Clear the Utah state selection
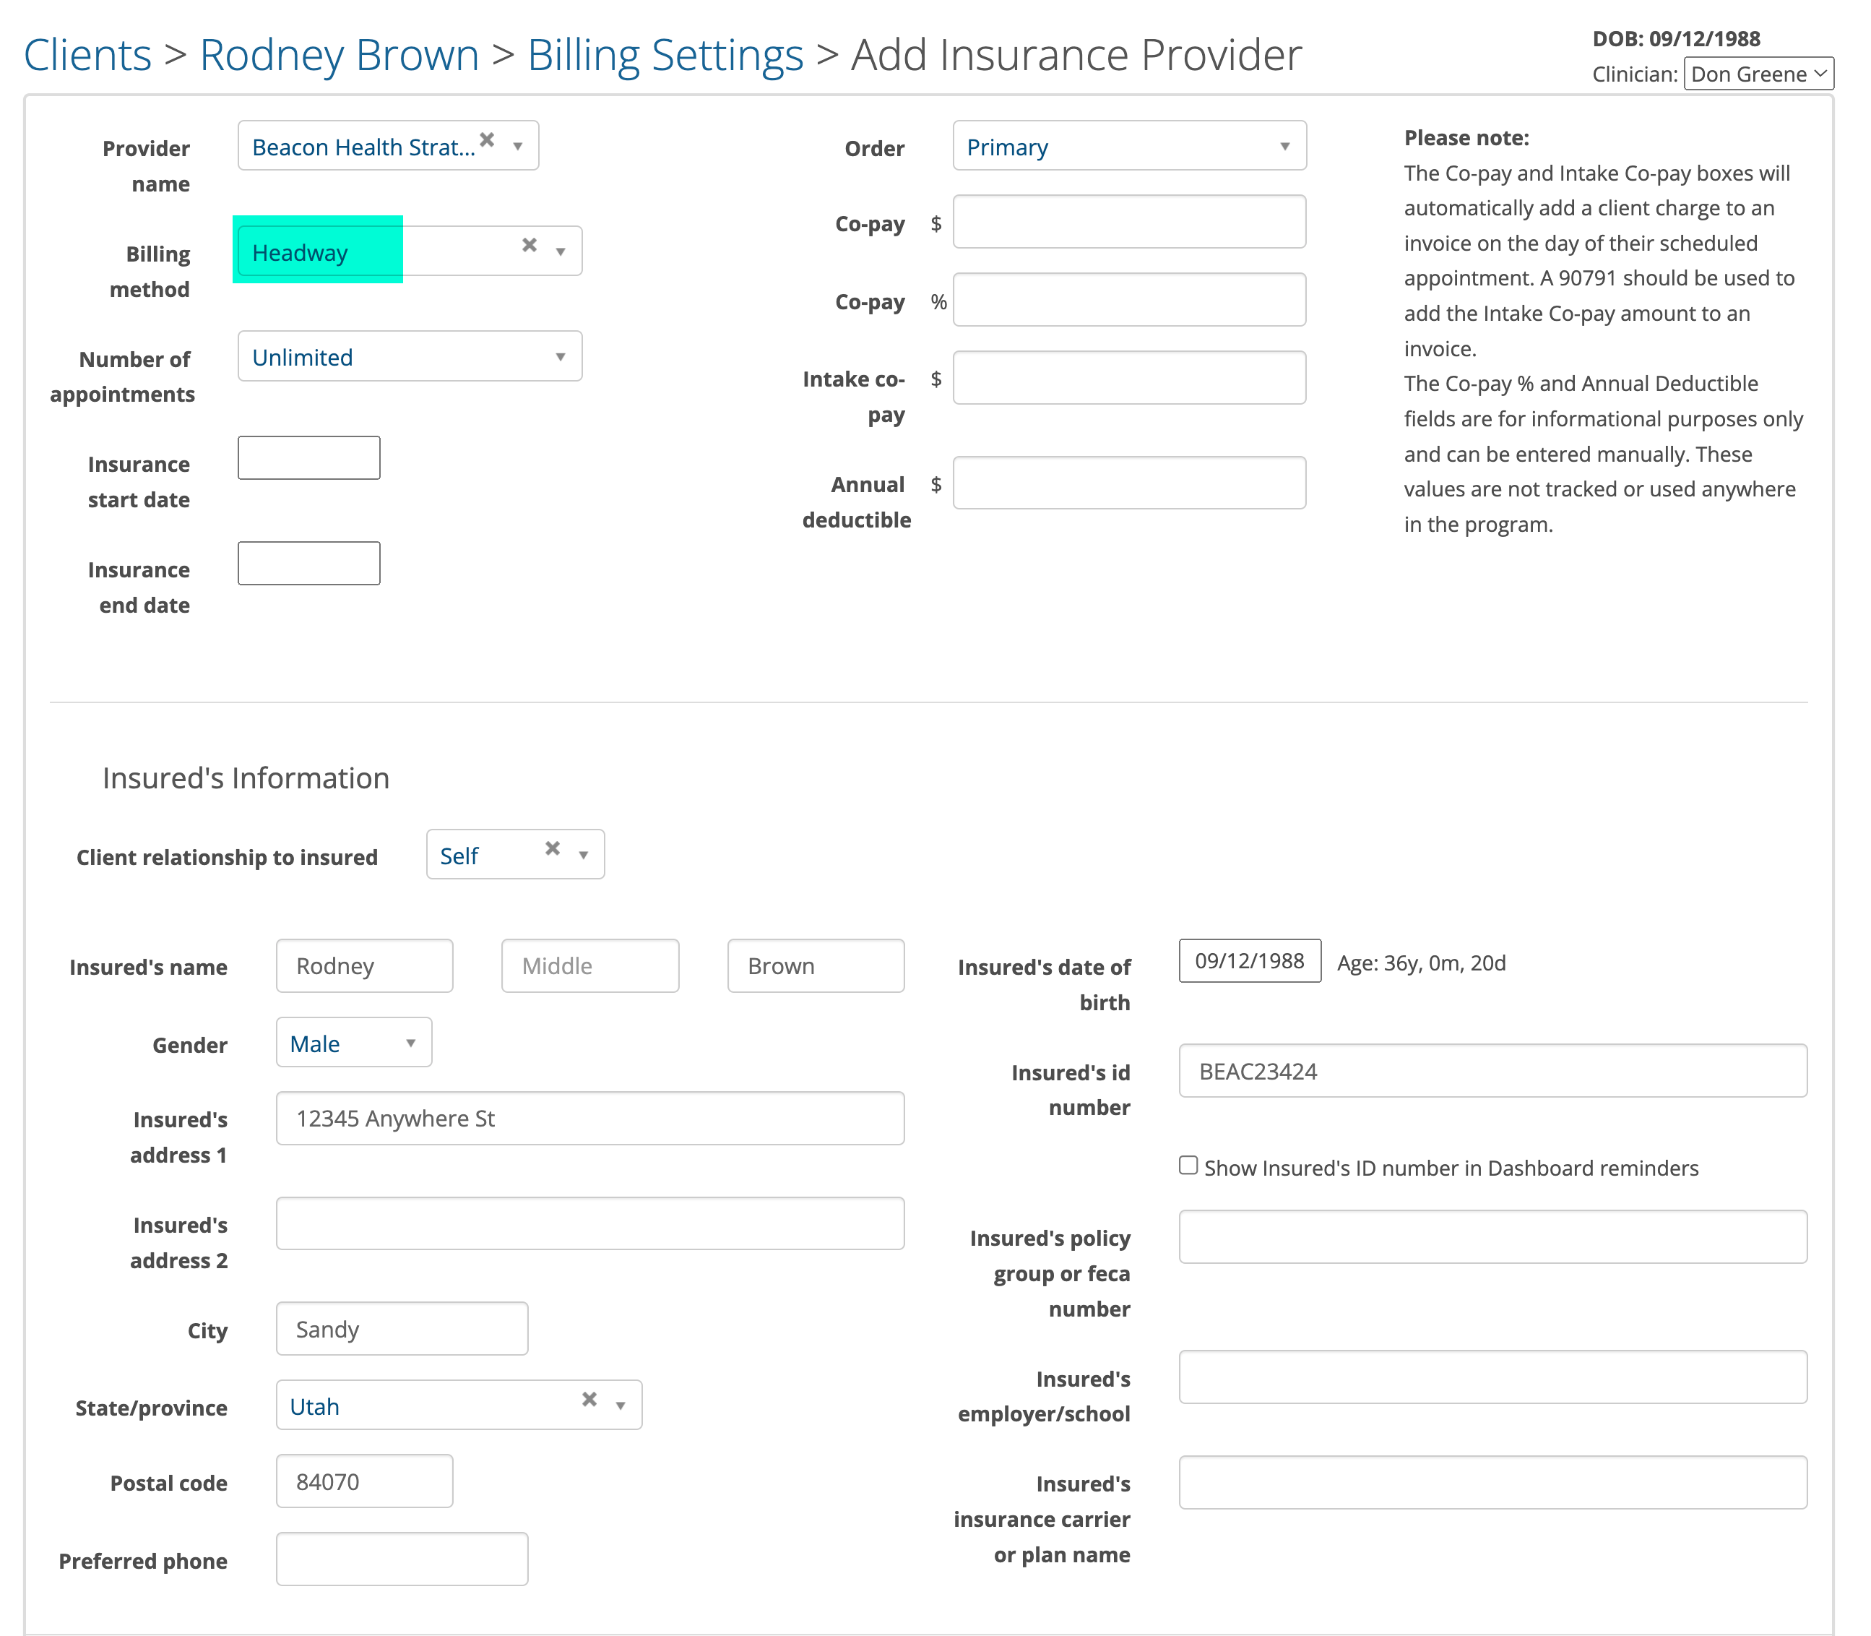The width and height of the screenshot is (1871, 1636). [x=589, y=1399]
